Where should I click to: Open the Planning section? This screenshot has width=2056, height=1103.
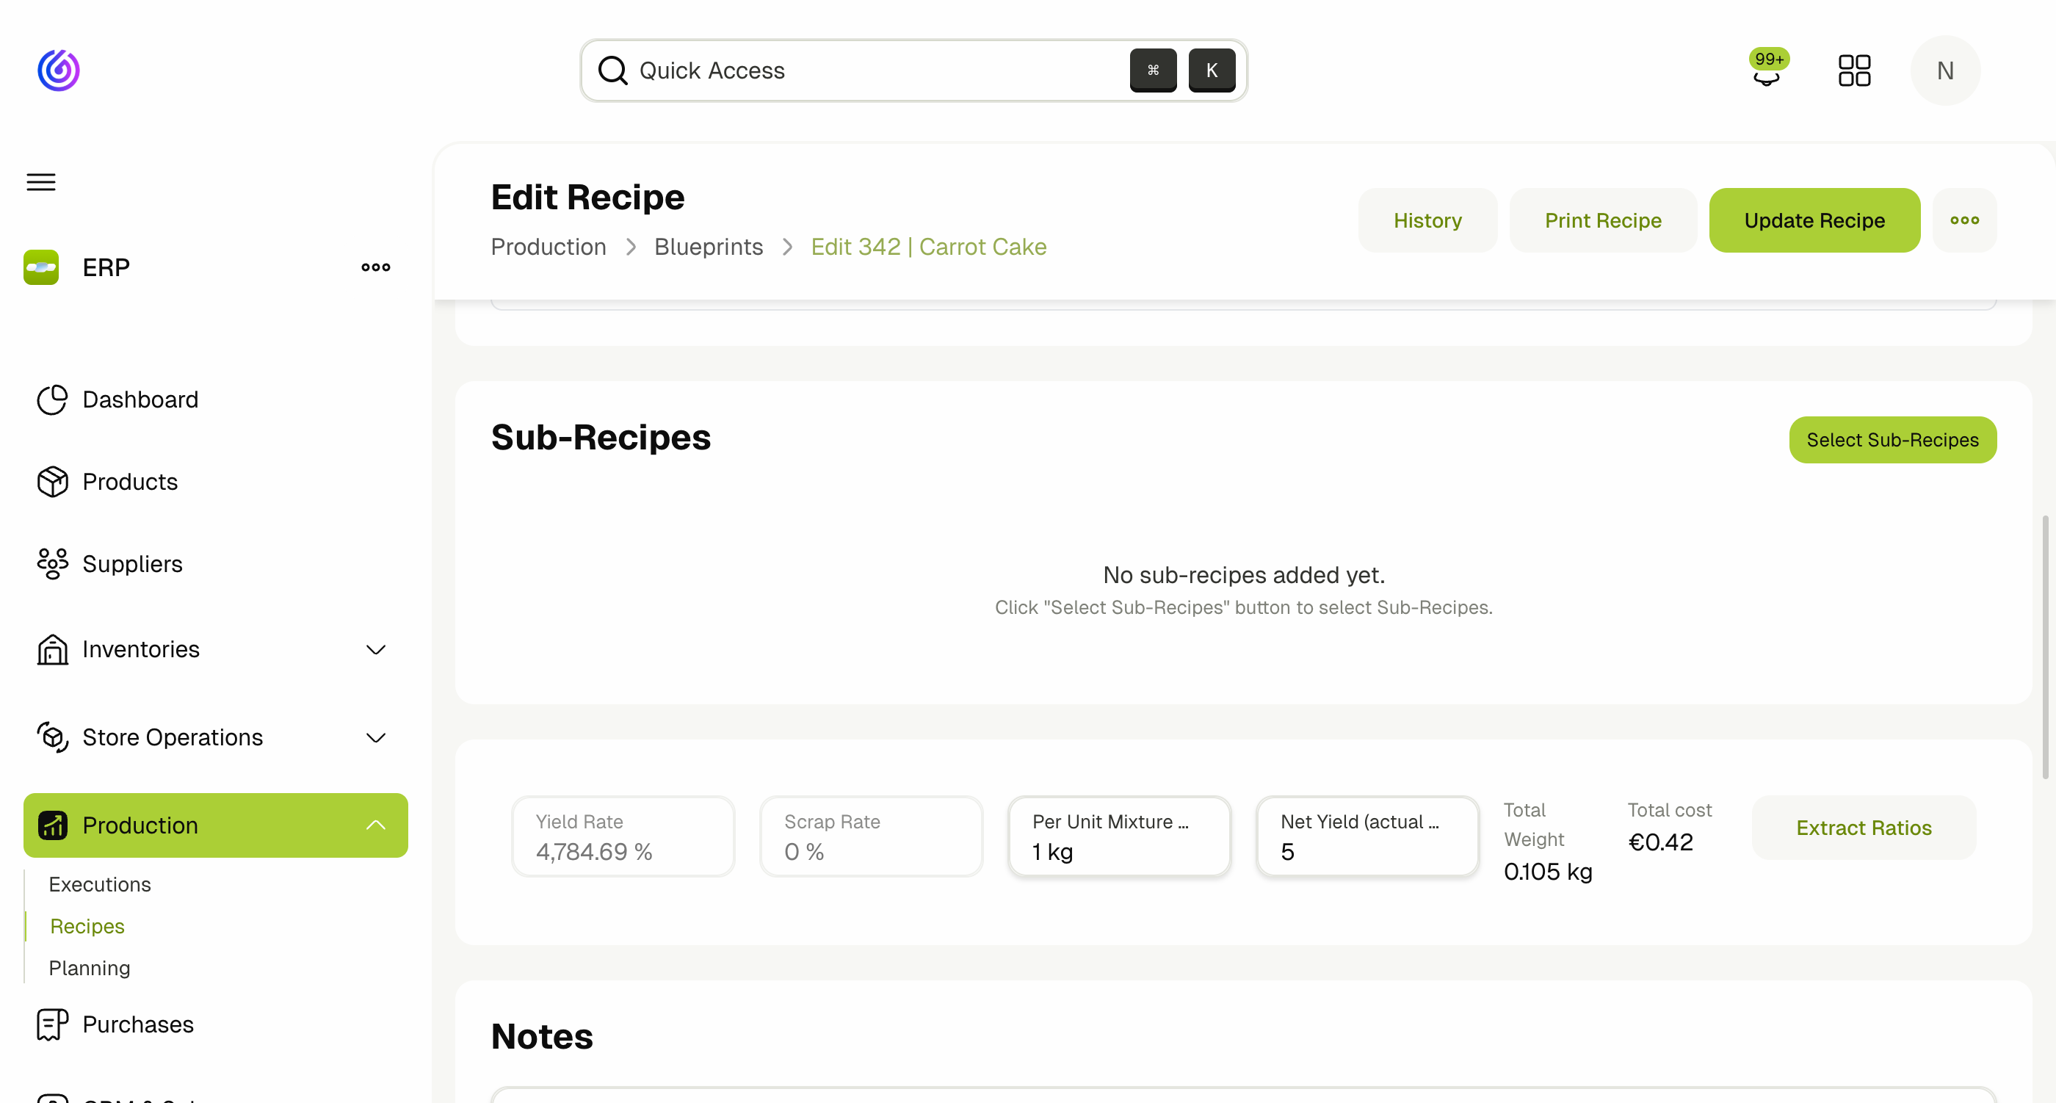[90, 967]
